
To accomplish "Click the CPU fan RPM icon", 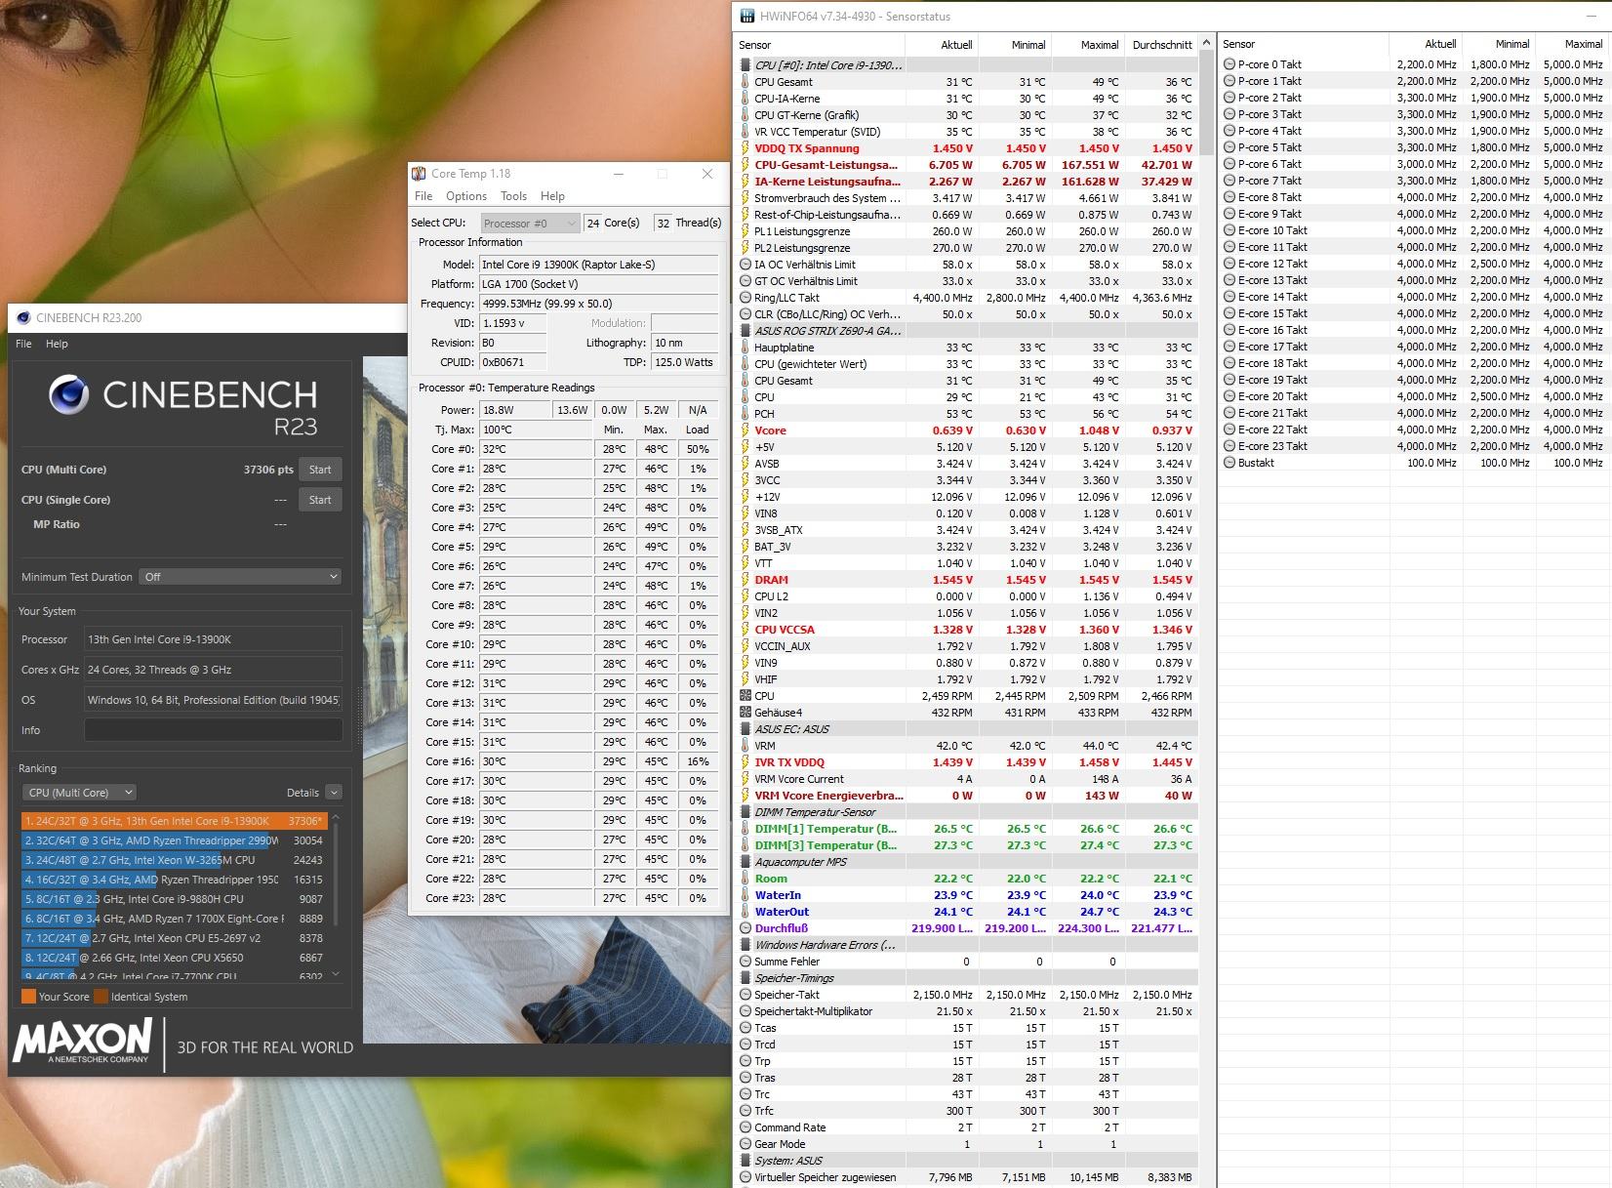I will click(746, 696).
